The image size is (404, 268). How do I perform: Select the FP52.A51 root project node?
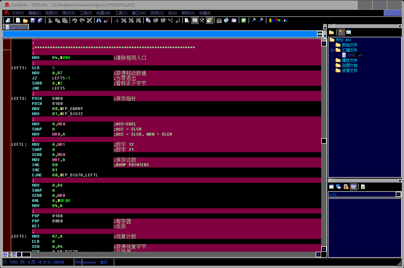pyautogui.click(x=343, y=40)
